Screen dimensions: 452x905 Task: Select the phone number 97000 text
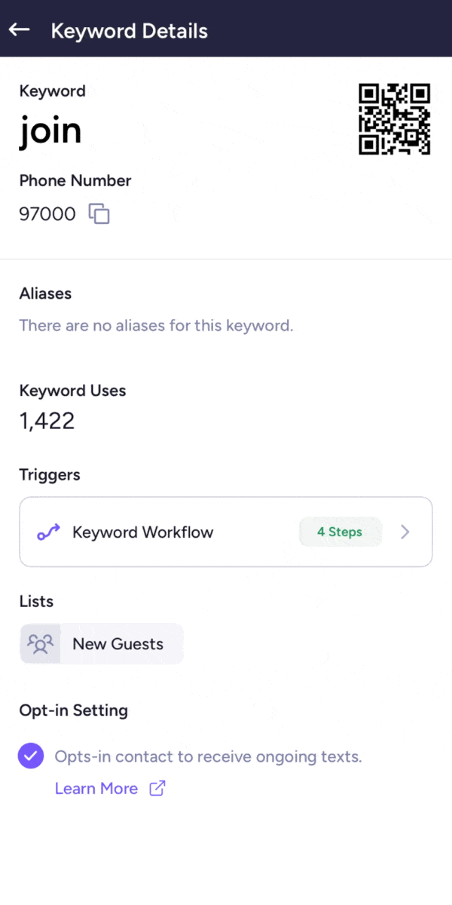point(47,214)
